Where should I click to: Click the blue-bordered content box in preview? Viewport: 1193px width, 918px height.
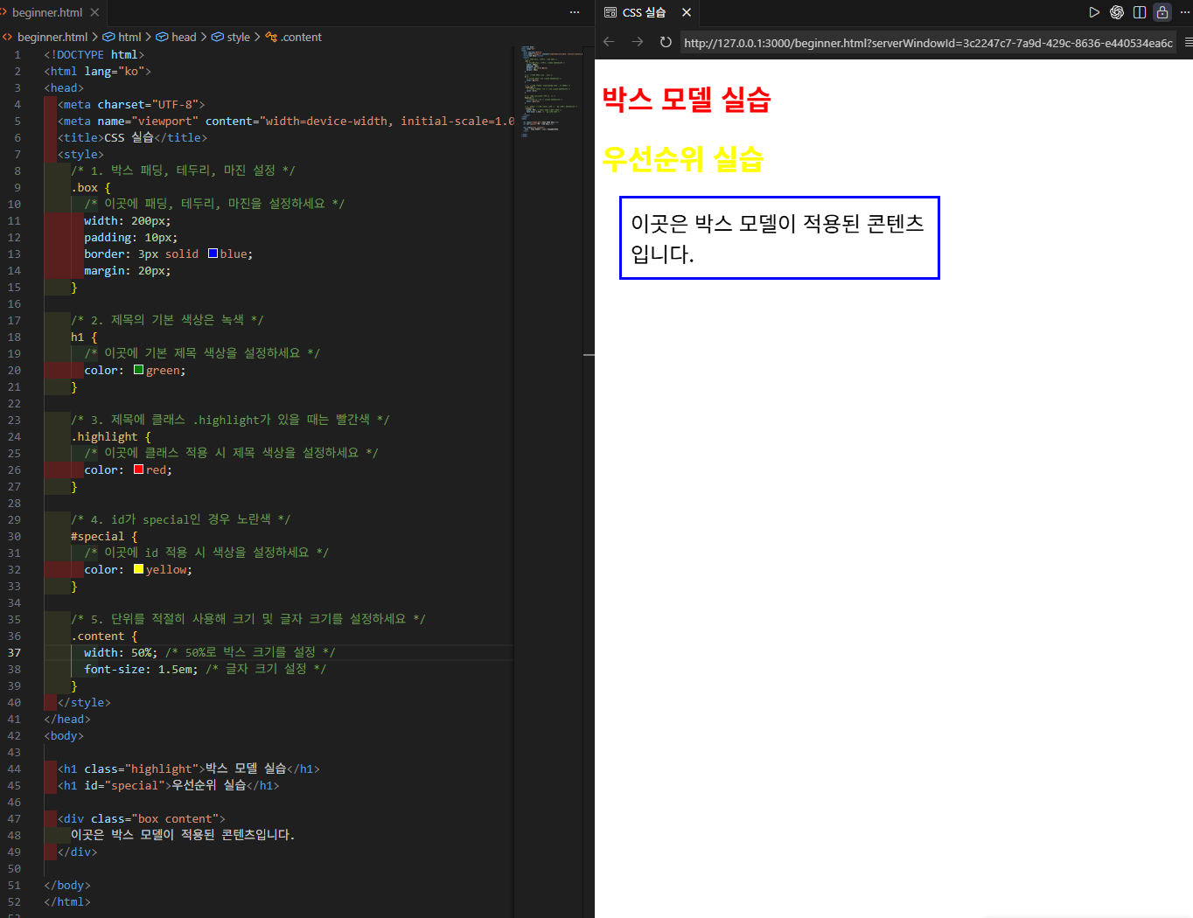tap(779, 238)
